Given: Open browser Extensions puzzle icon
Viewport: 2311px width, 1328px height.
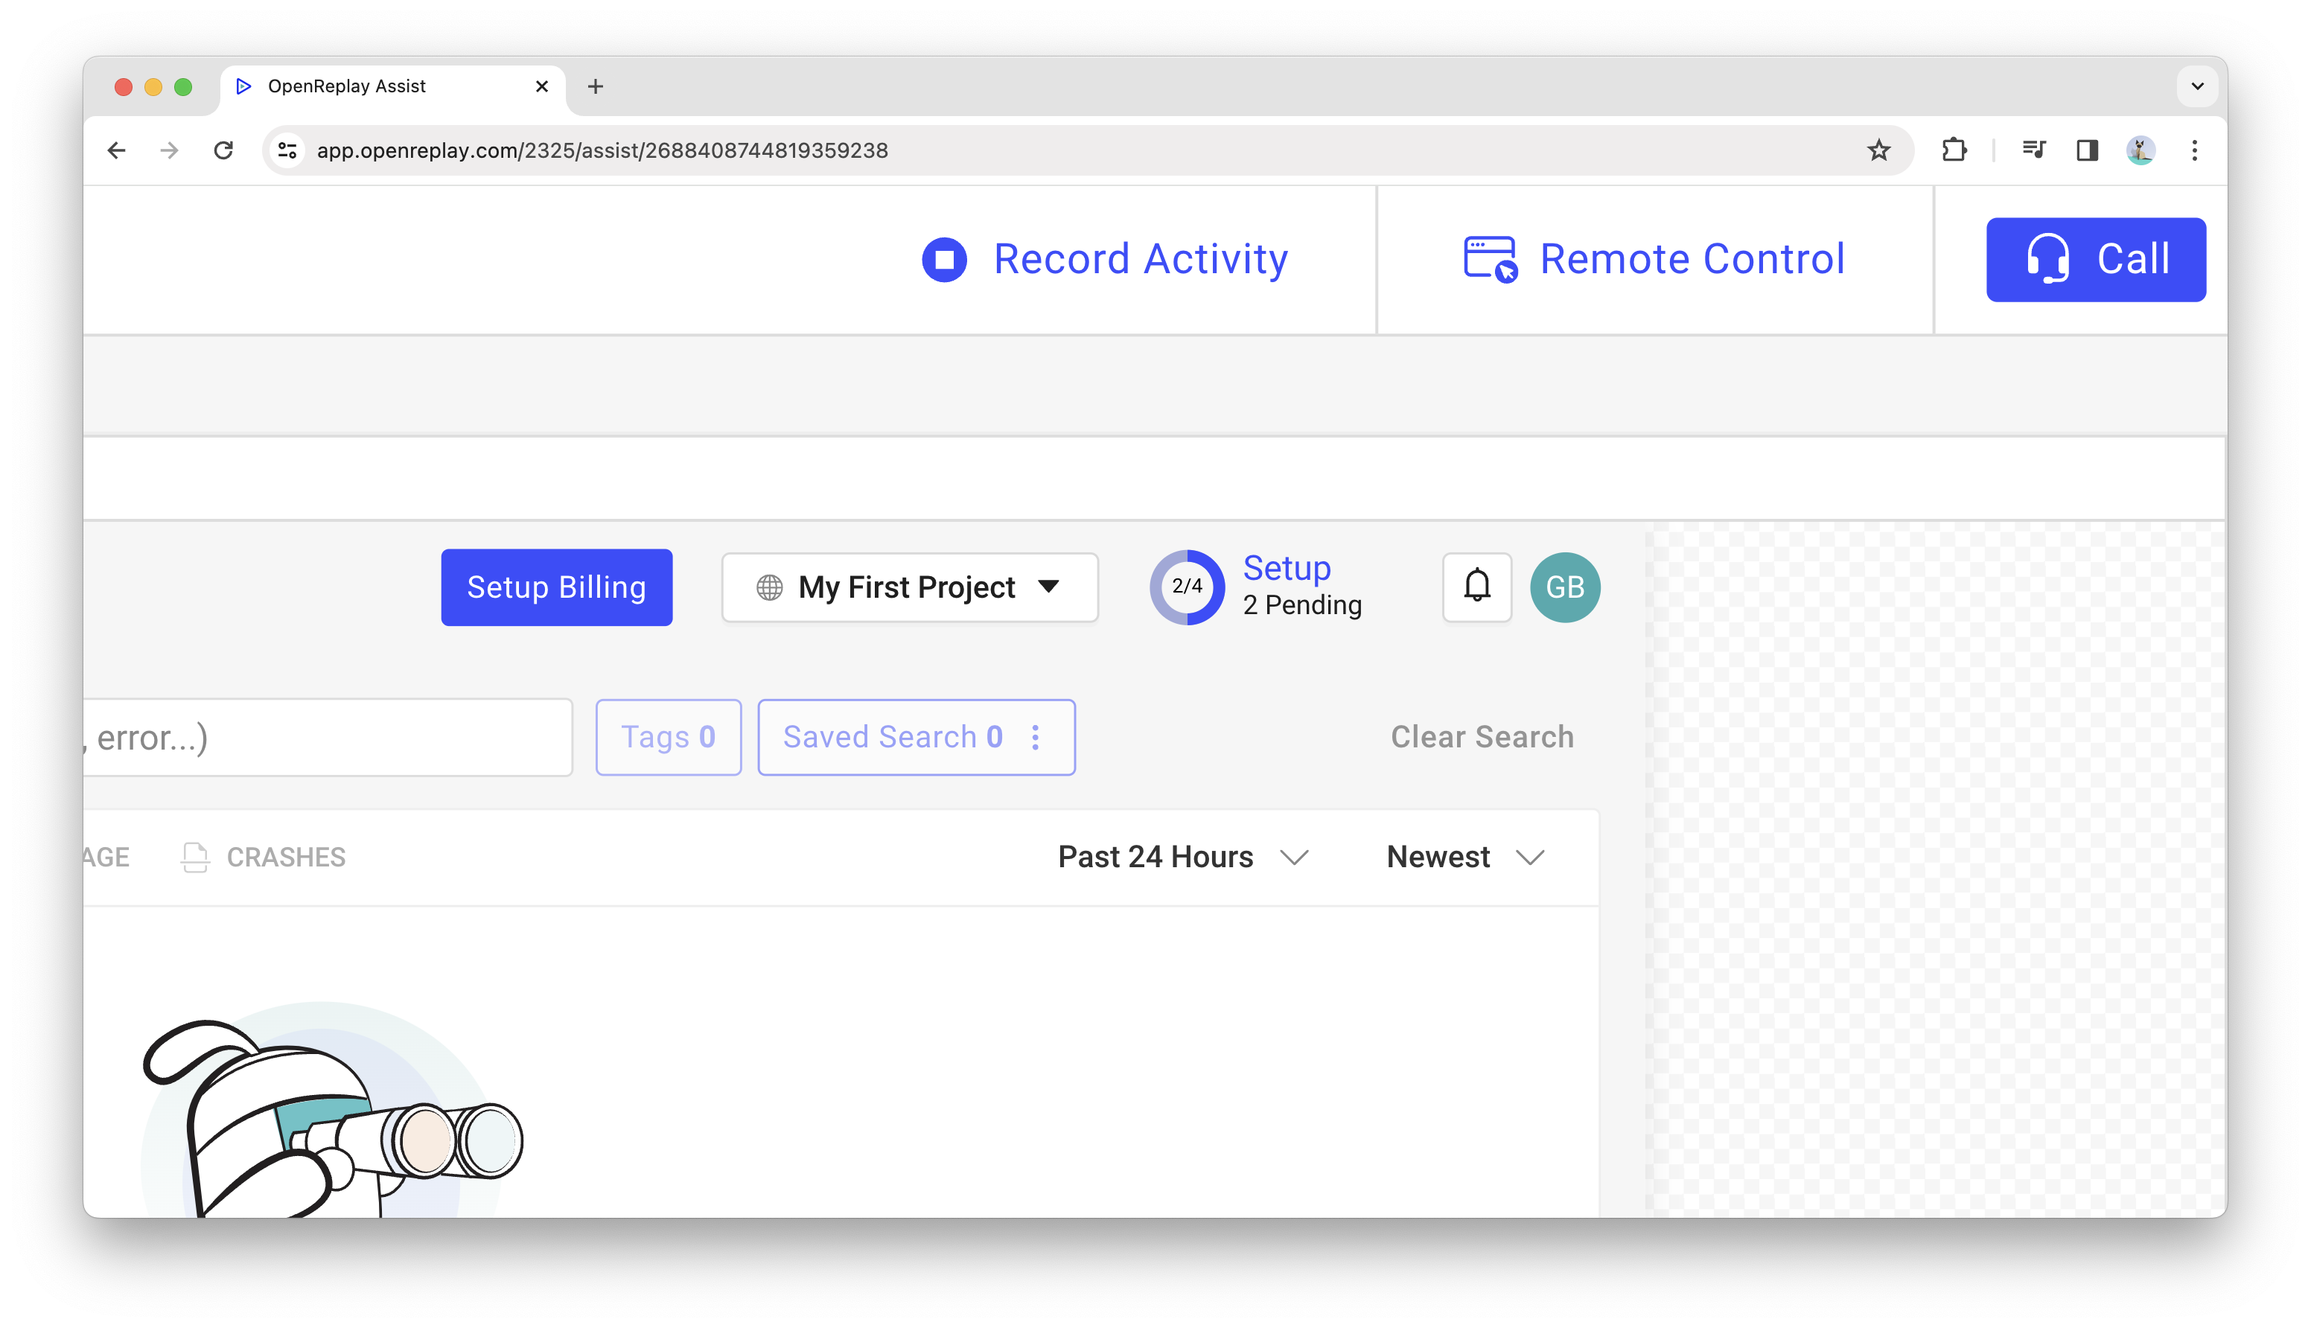Looking at the screenshot, I should click(1954, 150).
